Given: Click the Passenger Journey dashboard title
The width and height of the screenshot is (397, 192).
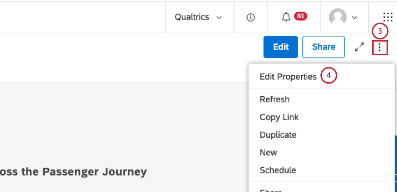Looking at the screenshot, I should tap(74, 171).
